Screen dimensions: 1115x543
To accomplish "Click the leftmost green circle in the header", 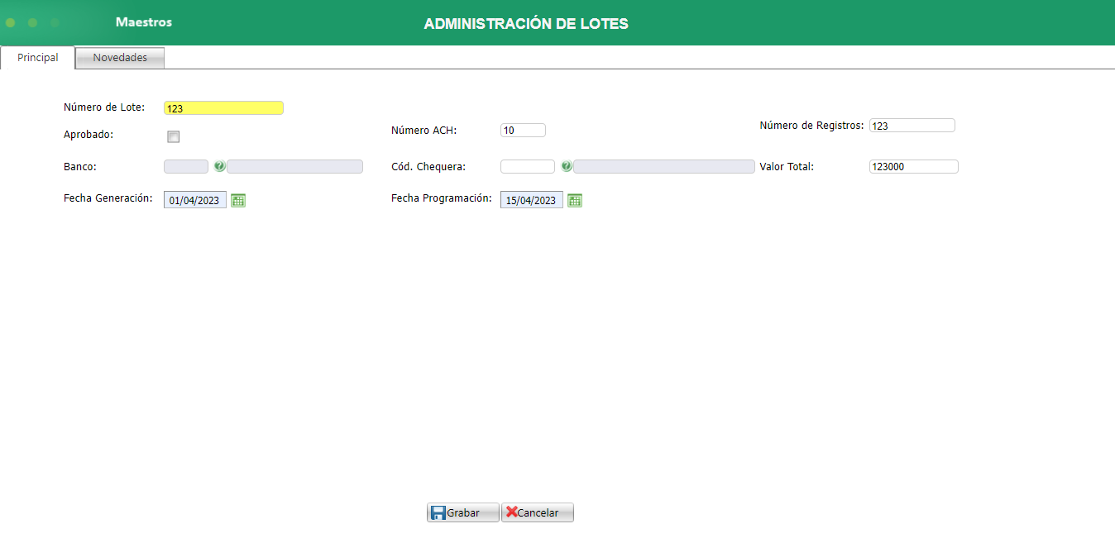I will [10, 22].
